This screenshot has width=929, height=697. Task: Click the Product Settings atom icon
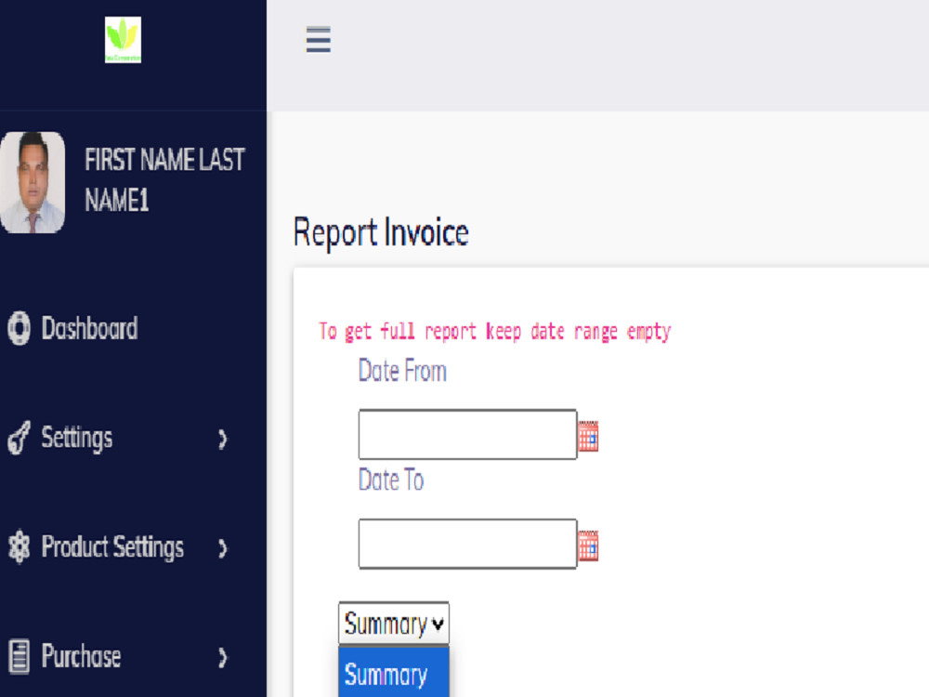tap(19, 546)
